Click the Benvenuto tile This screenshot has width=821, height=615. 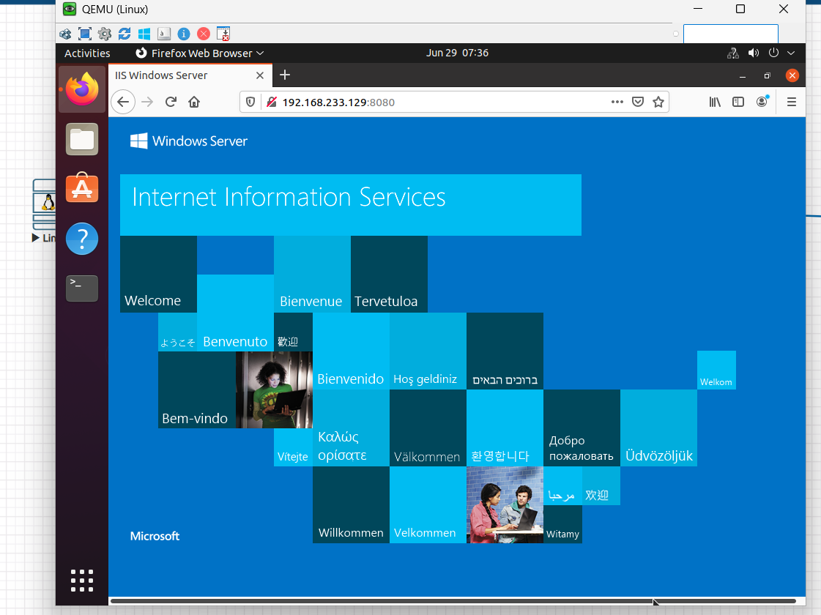click(x=235, y=313)
